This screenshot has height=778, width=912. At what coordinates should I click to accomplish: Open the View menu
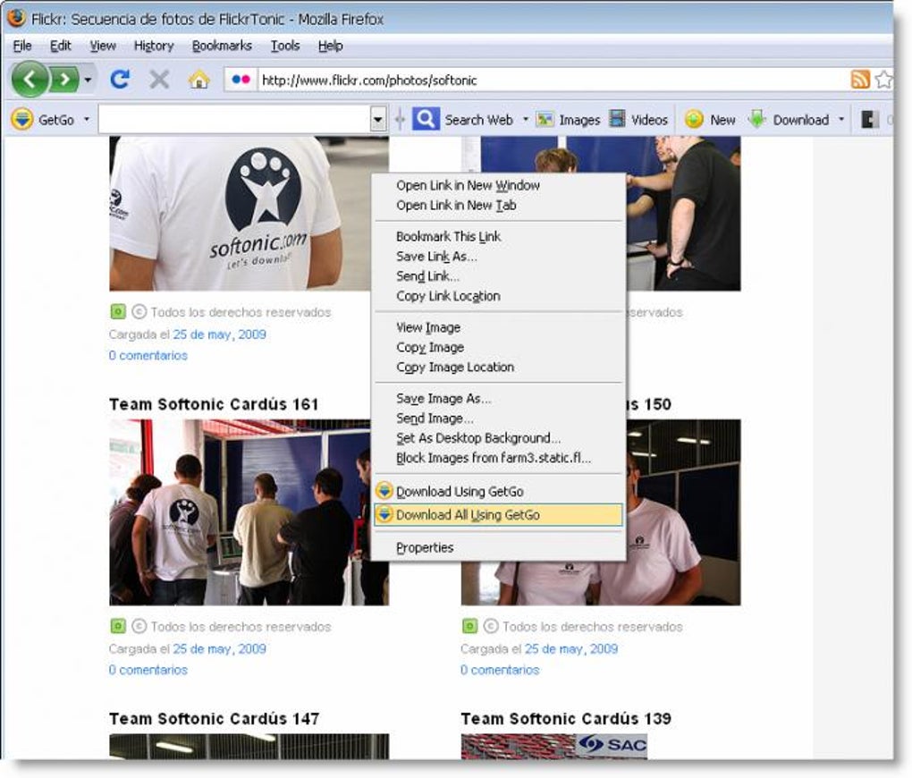[x=103, y=46]
